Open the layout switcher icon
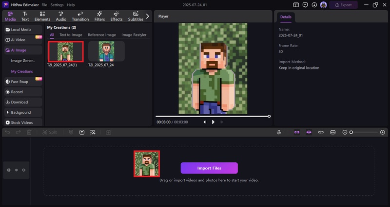The height and width of the screenshot is (207, 390). tap(296, 5)
